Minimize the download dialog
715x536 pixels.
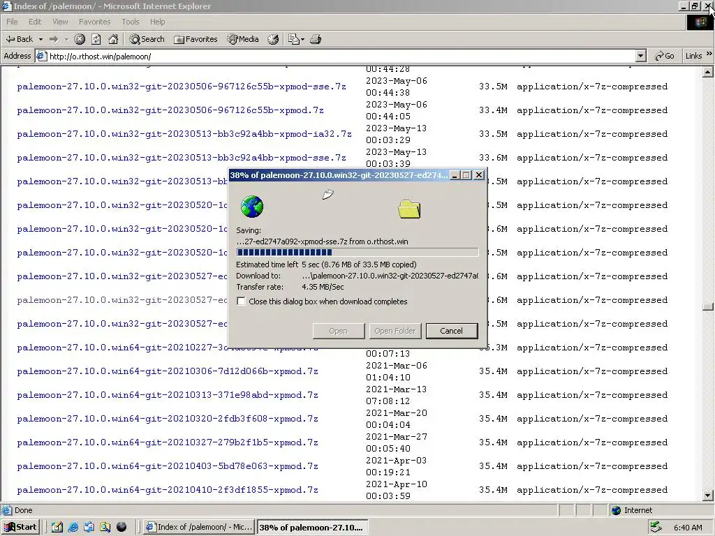pyautogui.click(x=455, y=175)
